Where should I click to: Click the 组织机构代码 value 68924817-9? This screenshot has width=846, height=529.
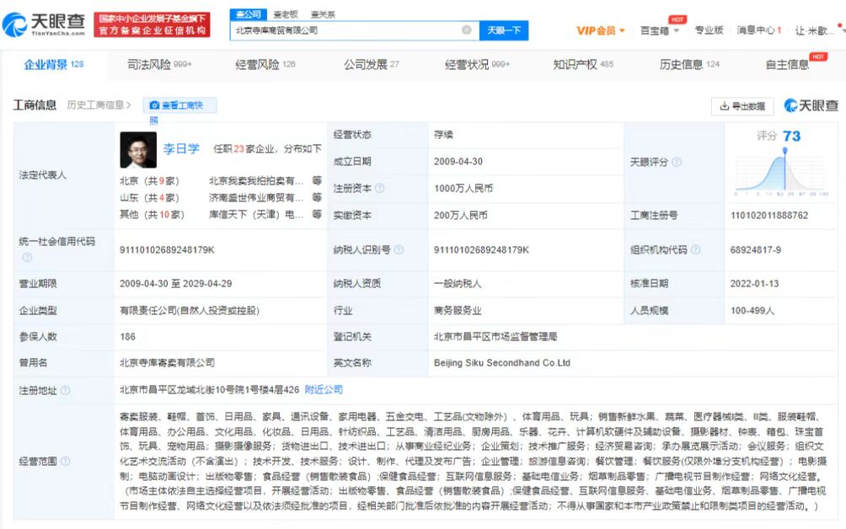[x=755, y=249]
